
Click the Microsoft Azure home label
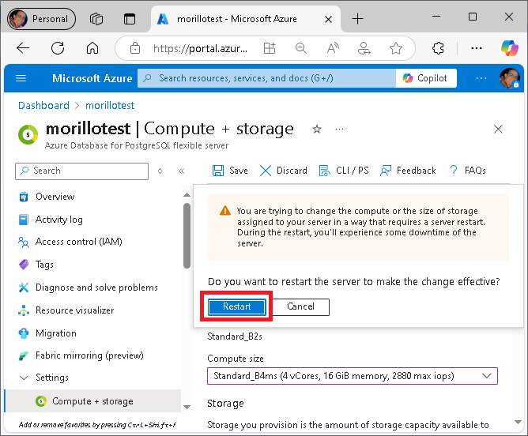point(92,78)
